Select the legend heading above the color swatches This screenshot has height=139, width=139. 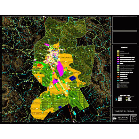[x=124, y=48]
